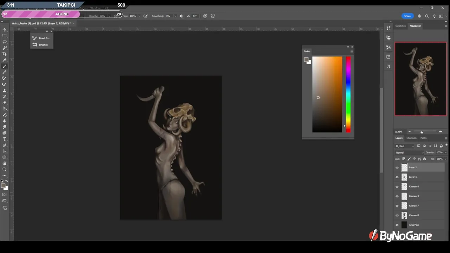The height and width of the screenshot is (253, 450).
Task: Close the floating Color panel
Action: [x=352, y=47]
